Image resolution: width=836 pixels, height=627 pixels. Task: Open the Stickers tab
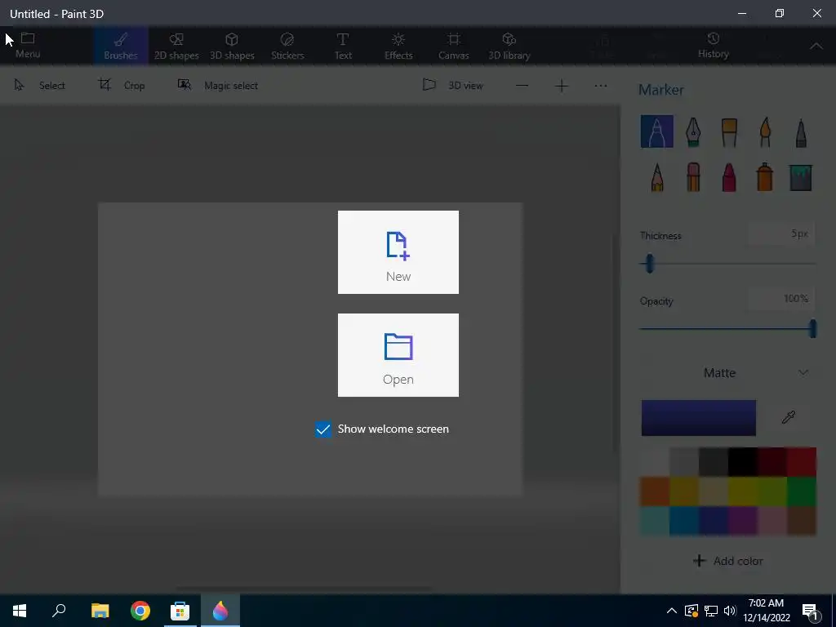287,47
